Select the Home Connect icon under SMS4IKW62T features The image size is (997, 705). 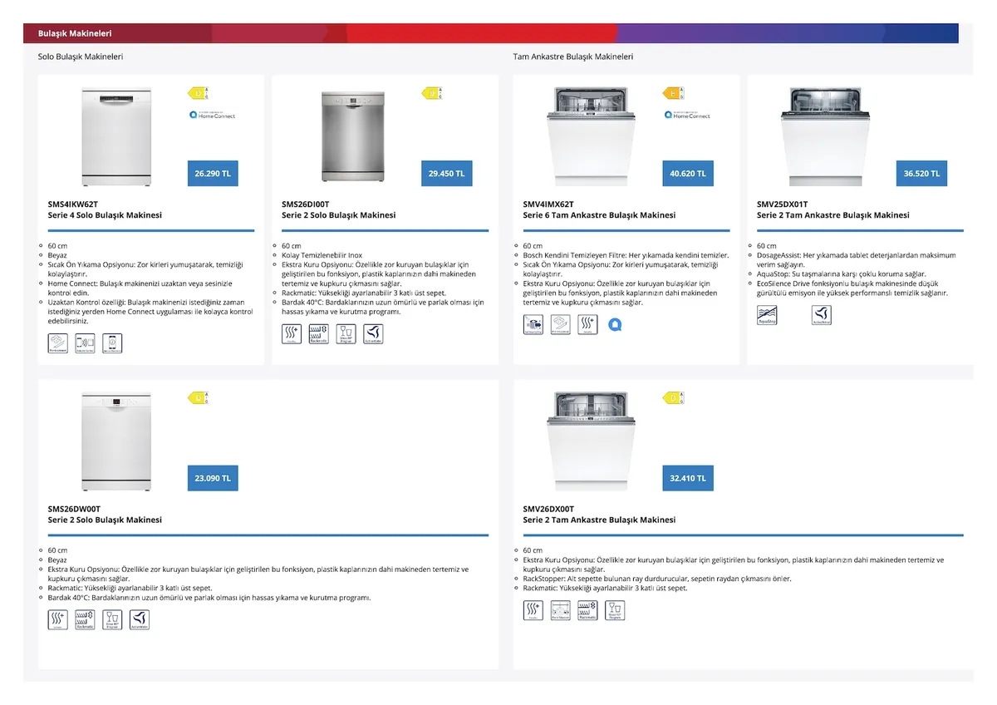click(x=86, y=343)
